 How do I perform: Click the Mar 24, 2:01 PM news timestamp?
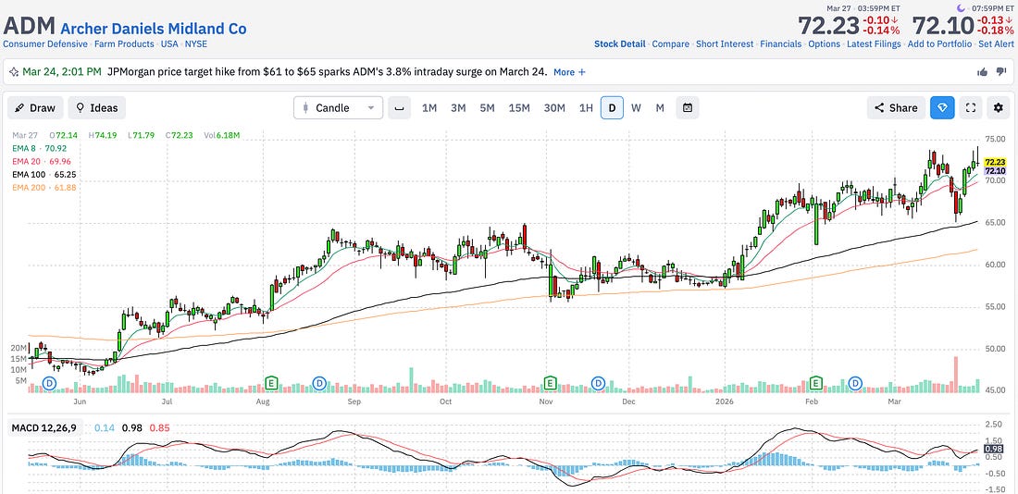tap(62, 72)
